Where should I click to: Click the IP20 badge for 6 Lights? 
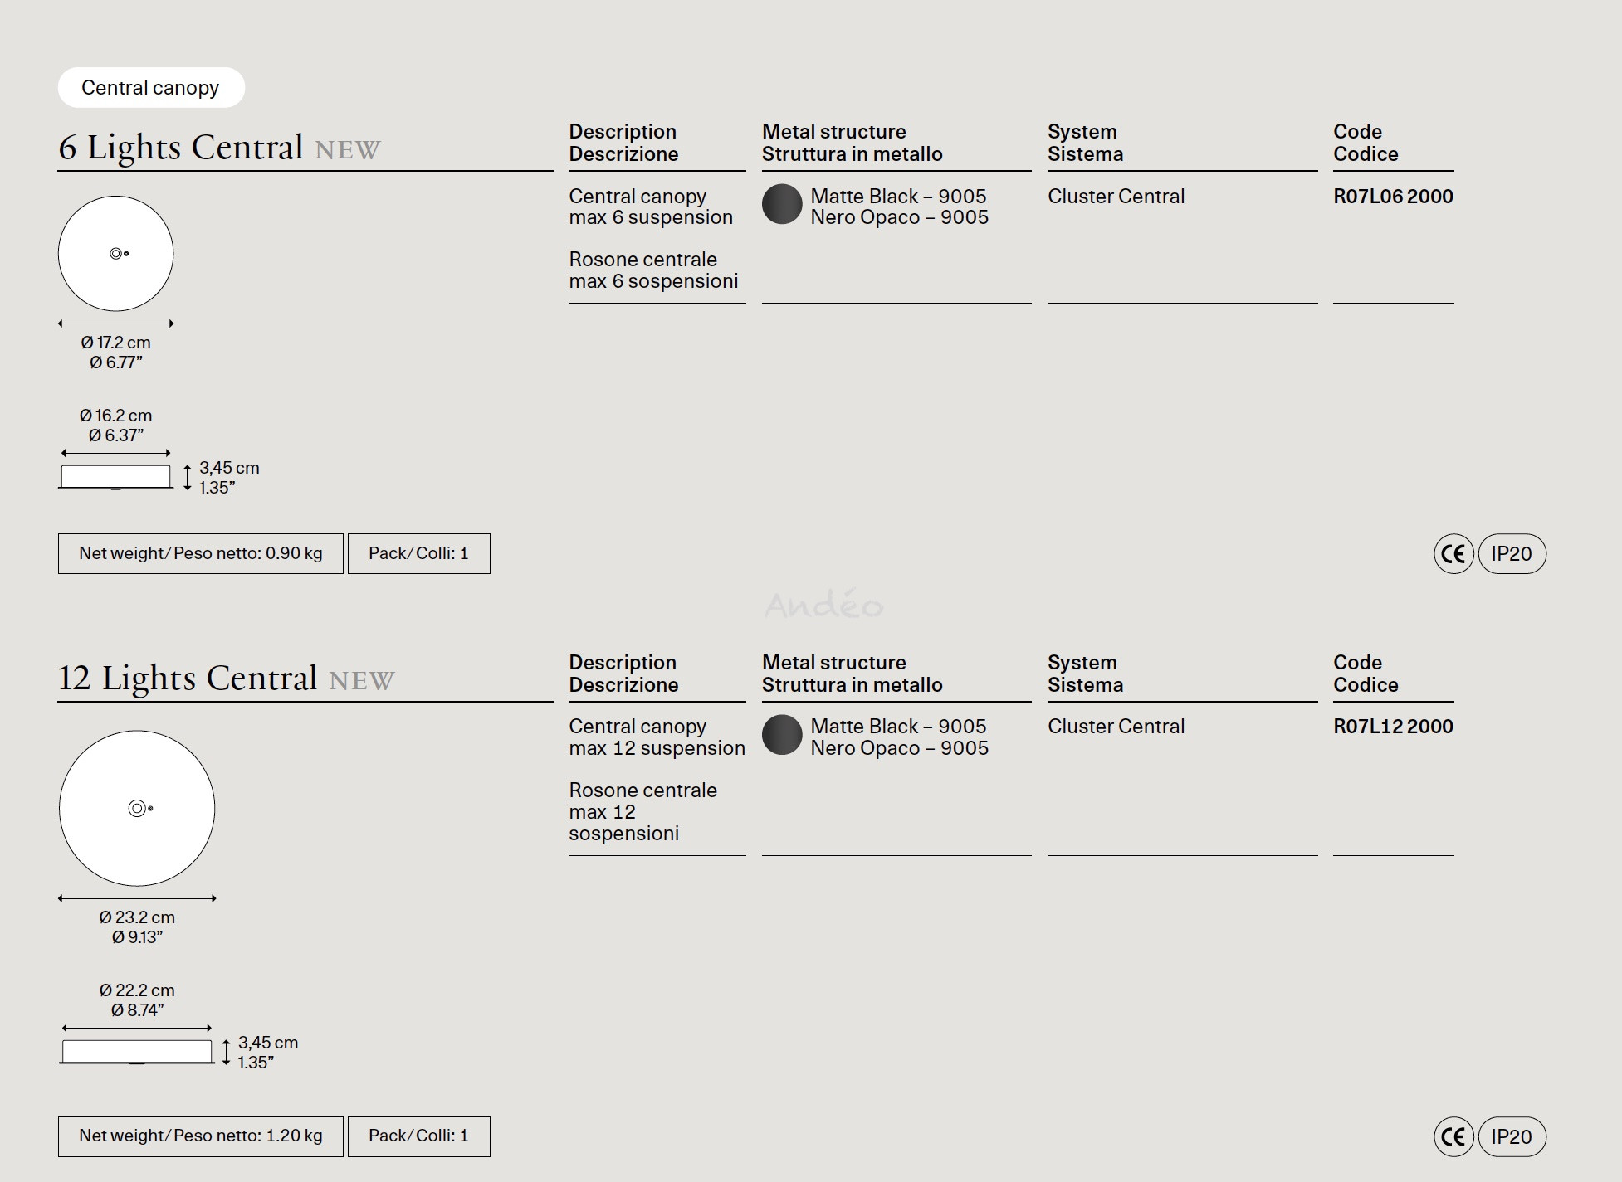(1512, 554)
